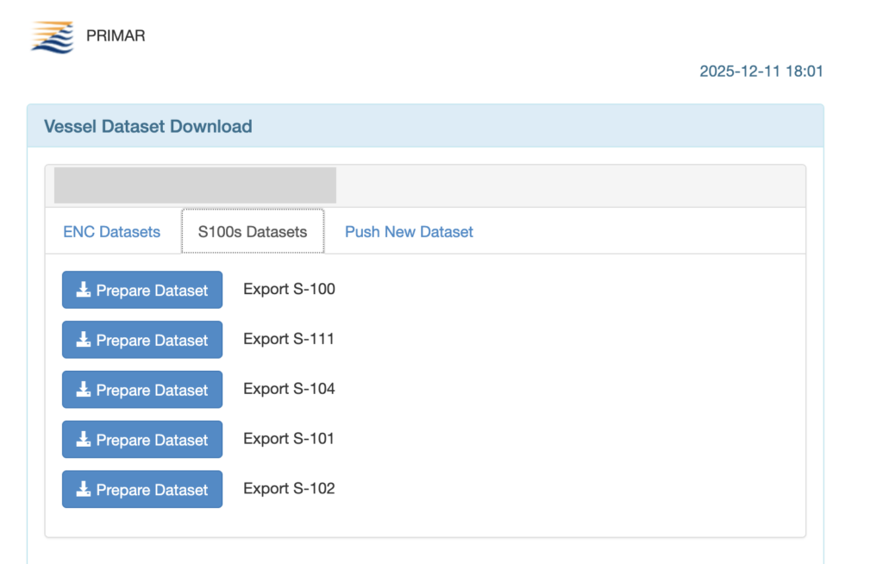Viewport: 883px width, 564px height.
Task: Prepare the S-102 dataset export
Action: click(x=142, y=490)
